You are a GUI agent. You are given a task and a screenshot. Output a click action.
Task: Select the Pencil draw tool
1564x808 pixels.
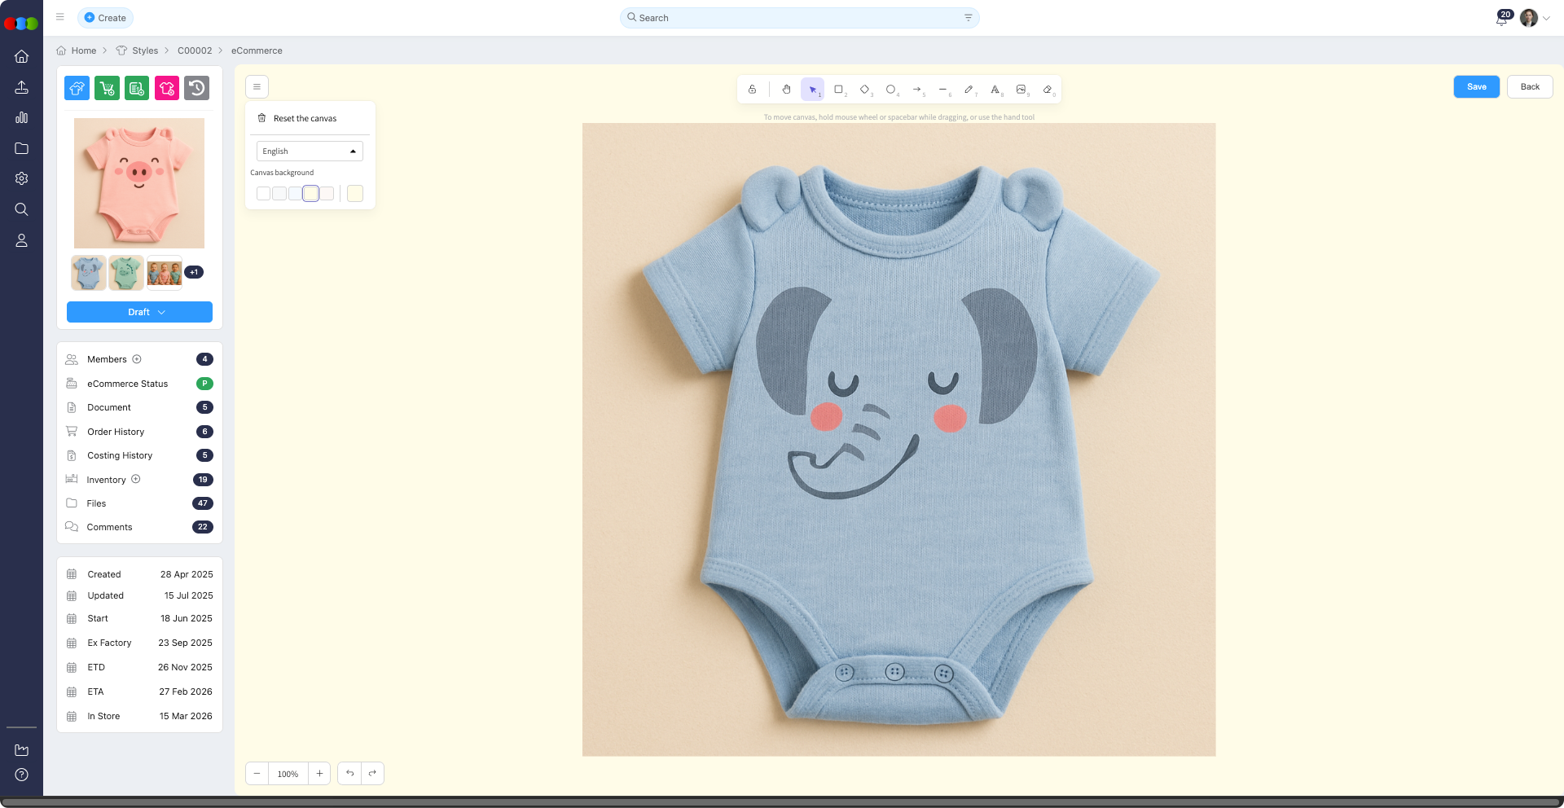pyautogui.click(x=969, y=90)
